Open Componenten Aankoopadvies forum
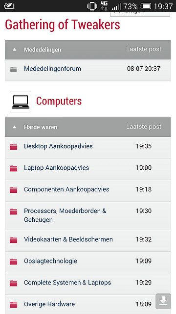The image size is (176, 314). pos(66,189)
